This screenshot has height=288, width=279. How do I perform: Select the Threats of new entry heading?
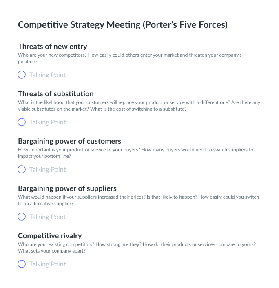(x=53, y=47)
